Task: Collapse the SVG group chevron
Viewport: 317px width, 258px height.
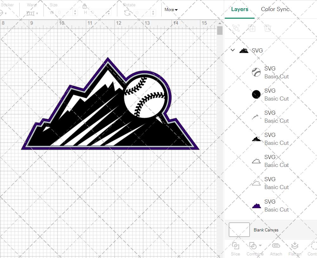Action: pos(233,50)
